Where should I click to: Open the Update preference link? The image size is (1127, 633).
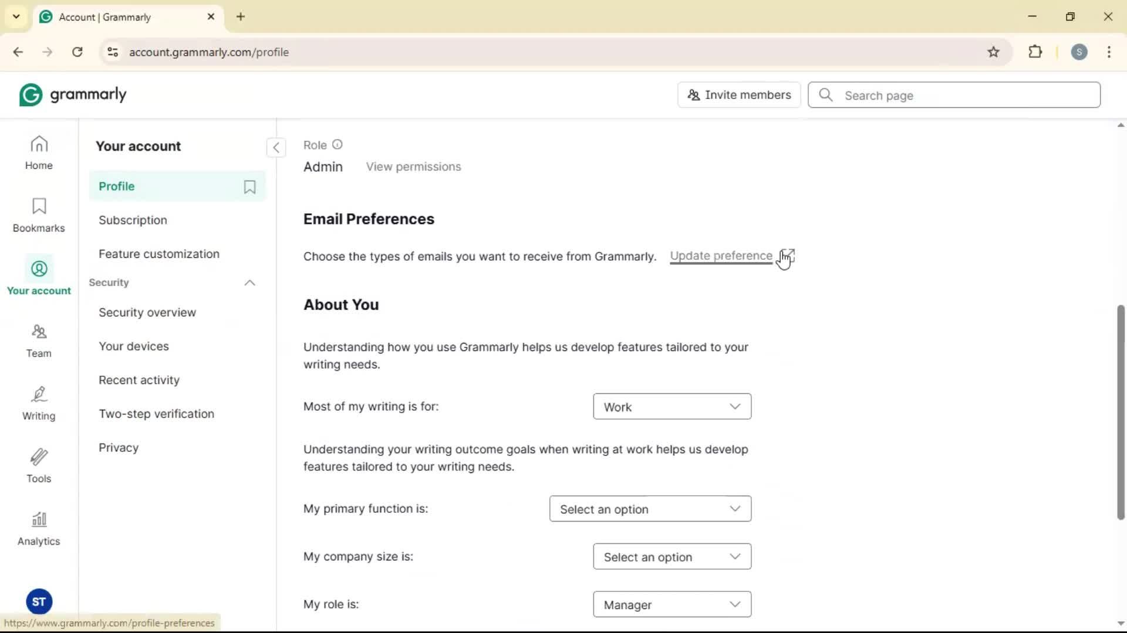click(721, 256)
